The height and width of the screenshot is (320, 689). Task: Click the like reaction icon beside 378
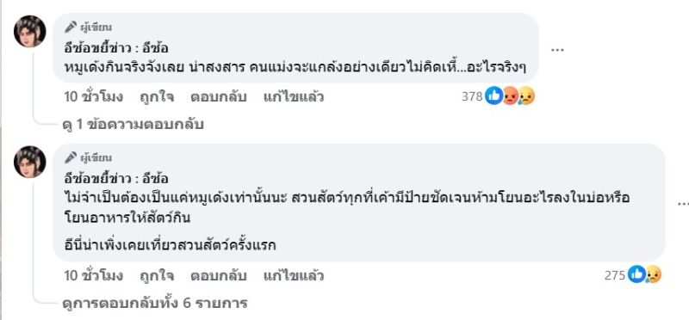tap(493, 95)
